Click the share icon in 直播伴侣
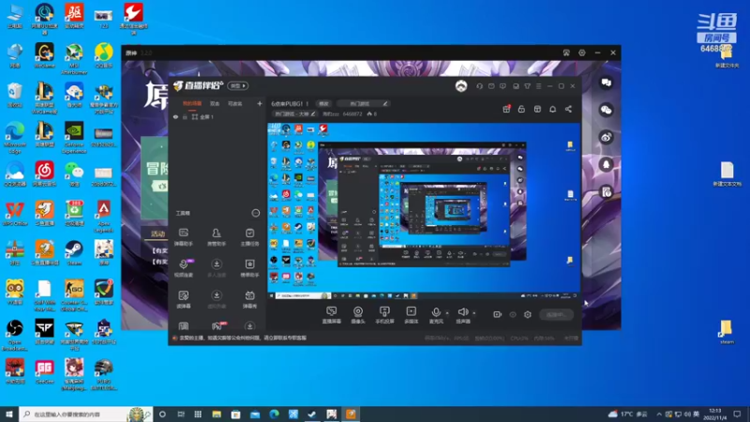The height and width of the screenshot is (422, 750). (x=568, y=109)
